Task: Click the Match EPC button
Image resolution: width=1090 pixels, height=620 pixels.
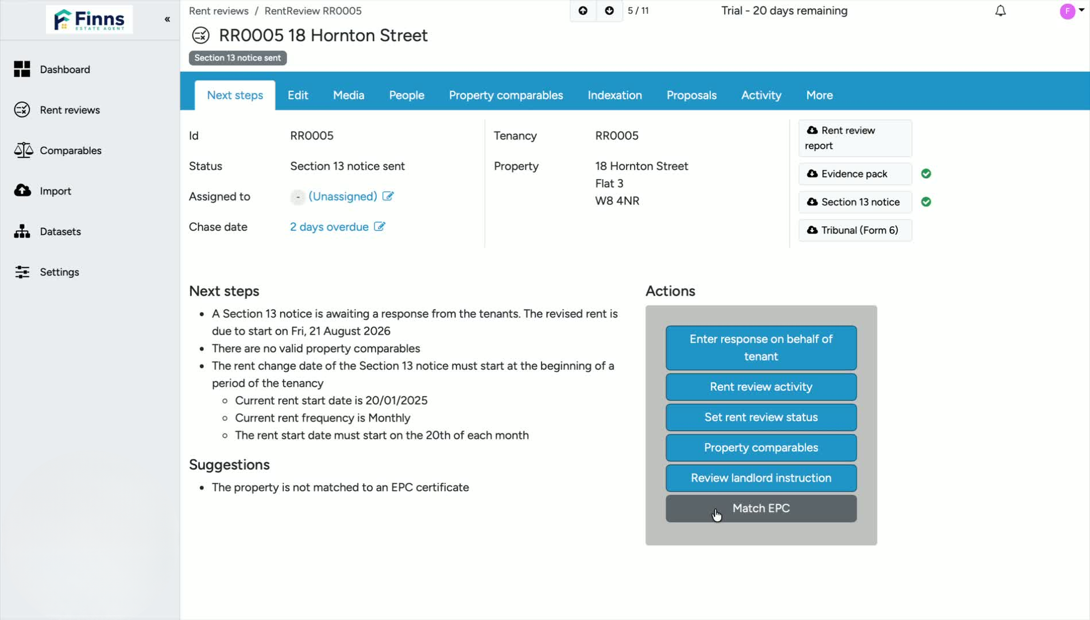Action: [x=761, y=509]
